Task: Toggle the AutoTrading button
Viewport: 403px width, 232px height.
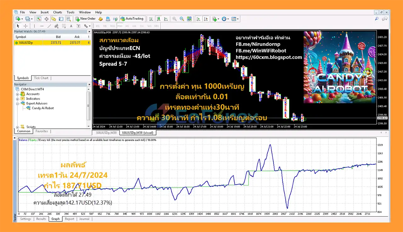Action: pyautogui.click(x=132, y=19)
